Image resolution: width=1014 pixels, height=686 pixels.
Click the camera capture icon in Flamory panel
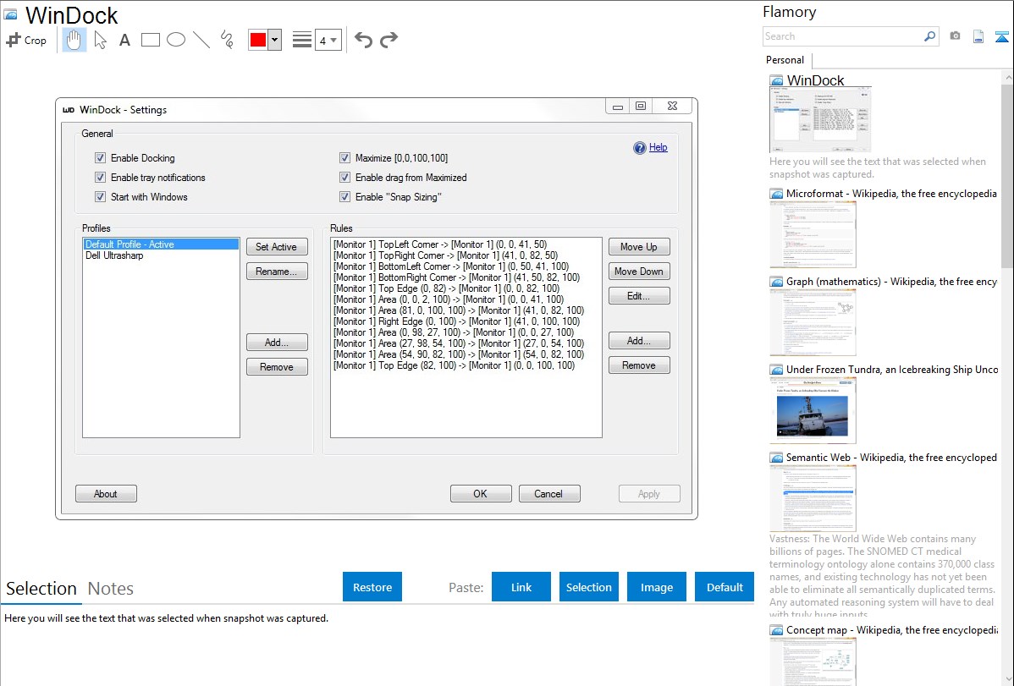(955, 36)
